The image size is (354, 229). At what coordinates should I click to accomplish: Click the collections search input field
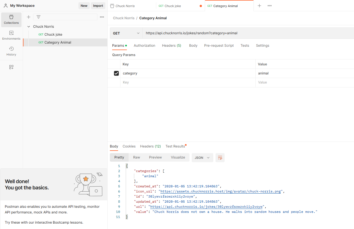click(x=65, y=17)
